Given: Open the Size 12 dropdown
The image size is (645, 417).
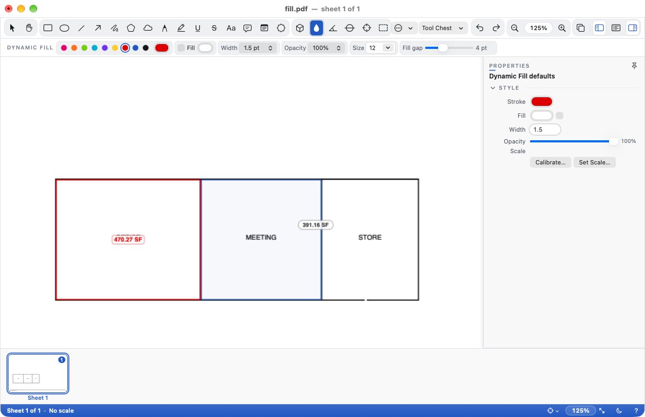Looking at the screenshot, I should (x=381, y=48).
